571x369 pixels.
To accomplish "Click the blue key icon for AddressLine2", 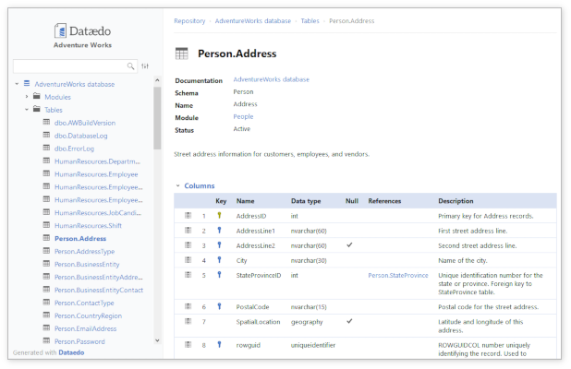I will point(219,245).
